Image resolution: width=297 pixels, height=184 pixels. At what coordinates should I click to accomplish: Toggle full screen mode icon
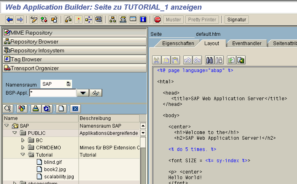[133, 19]
